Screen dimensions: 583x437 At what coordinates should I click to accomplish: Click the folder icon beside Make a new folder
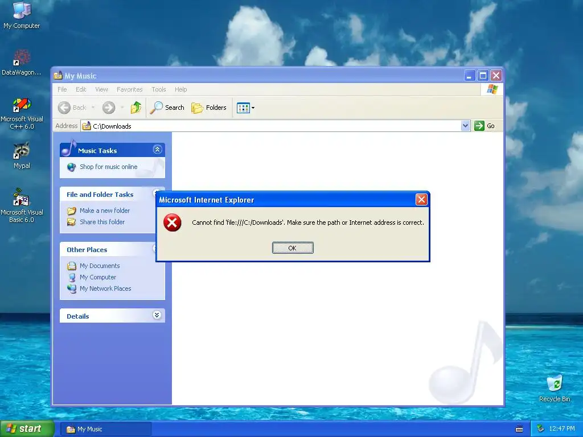[71, 211]
